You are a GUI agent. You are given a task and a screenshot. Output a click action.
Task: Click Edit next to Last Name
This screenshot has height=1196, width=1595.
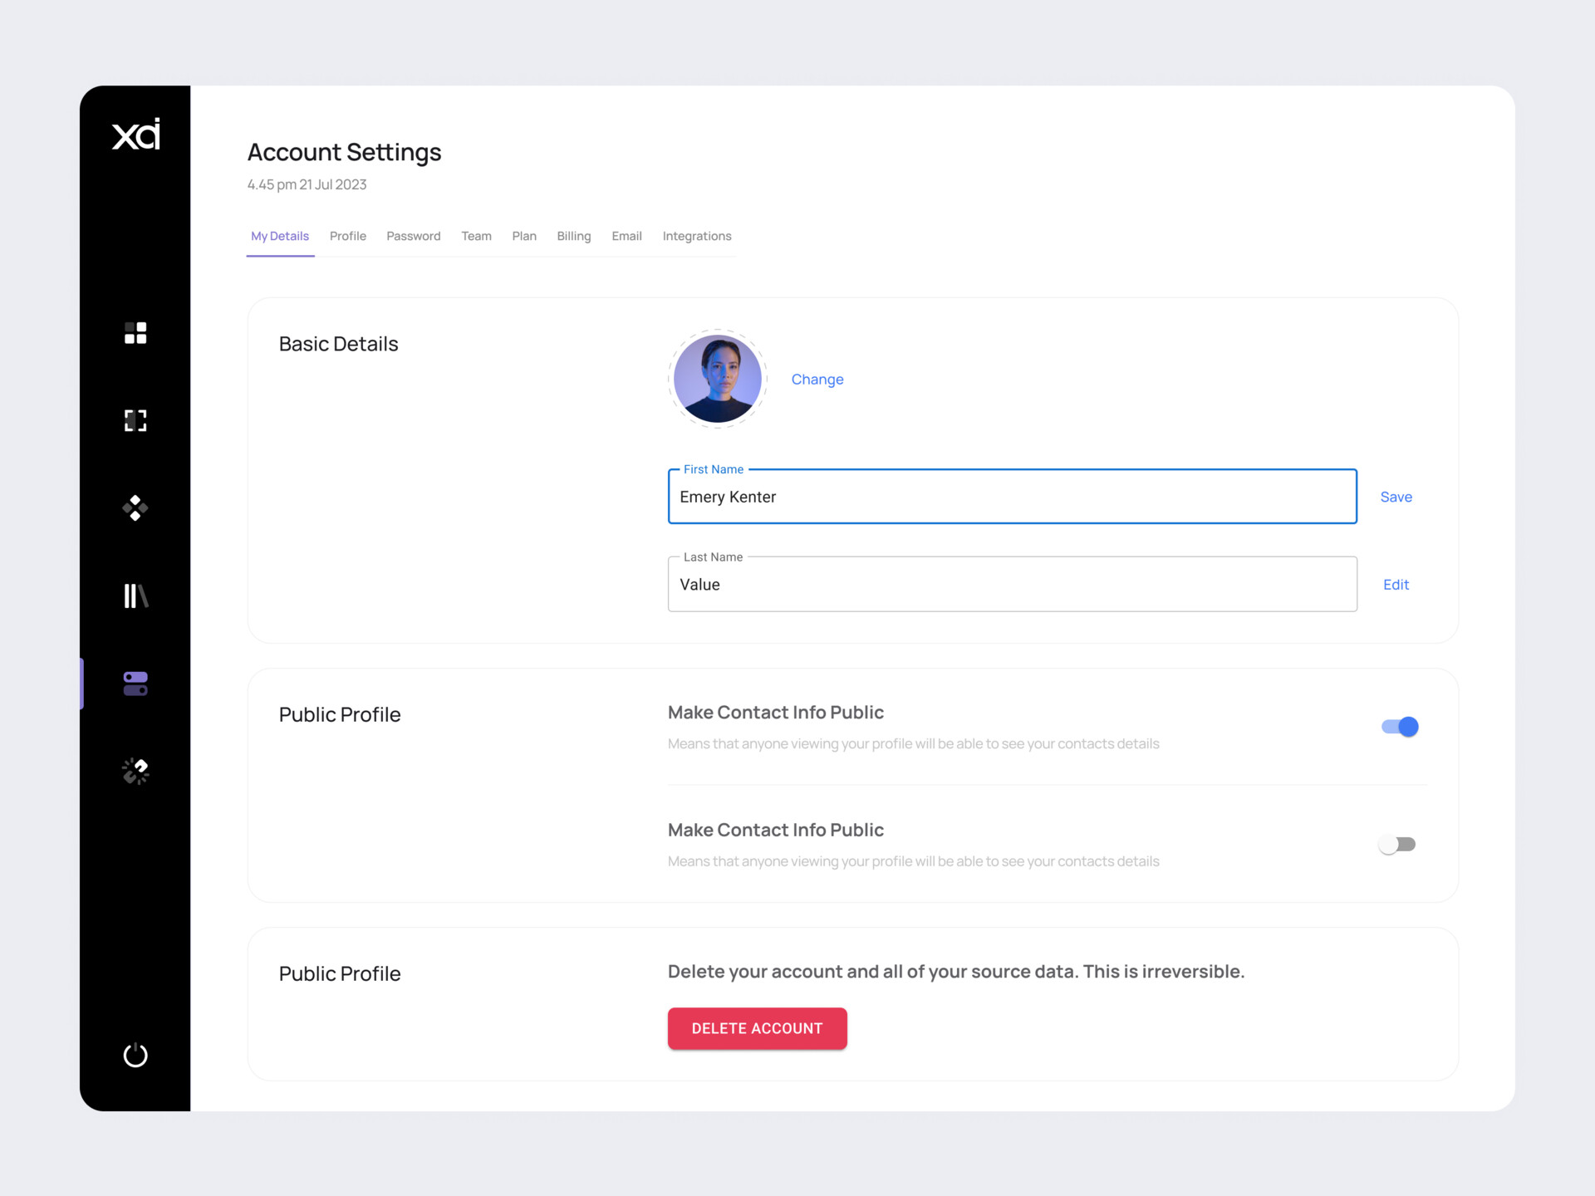coord(1396,585)
